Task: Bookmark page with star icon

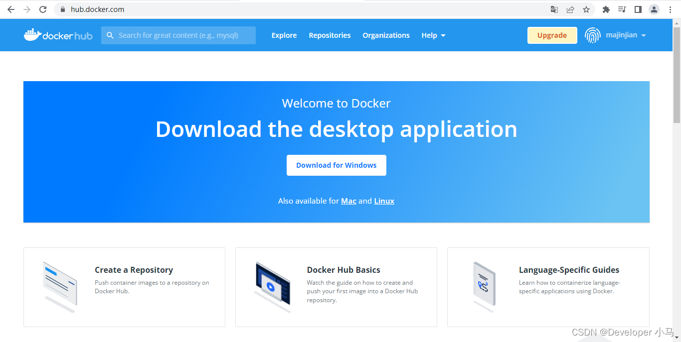Action: click(586, 9)
